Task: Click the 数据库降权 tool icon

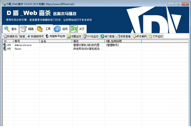Action: 29,36
